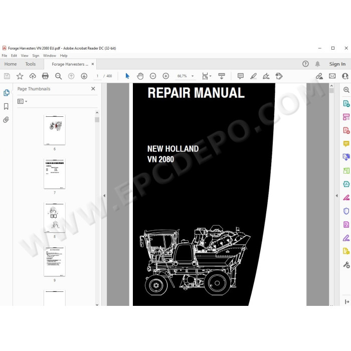This screenshot has width=351, height=351.
Task: Open the Bookmarks panel icon
Action: coord(6,106)
